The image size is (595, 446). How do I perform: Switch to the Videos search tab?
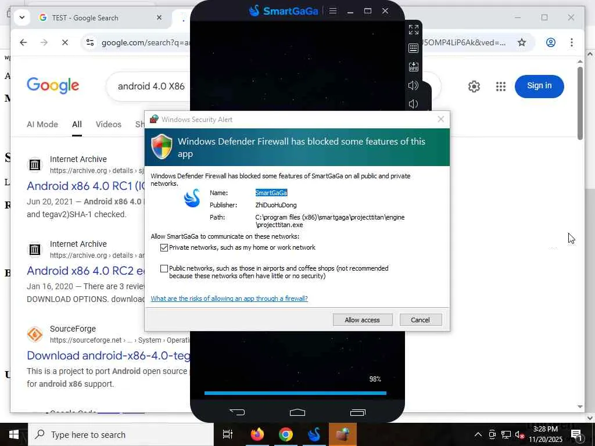coord(109,124)
